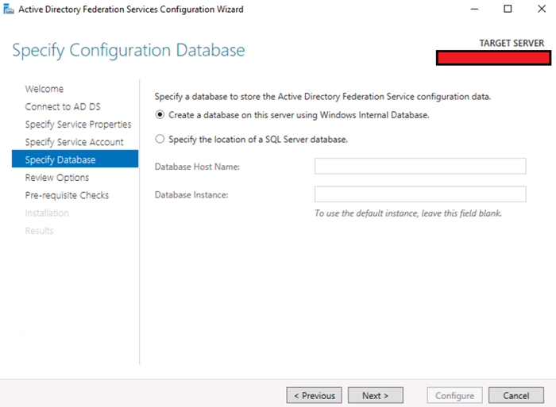556x407 pixels.
Task: Click the Specify Configuration Database heading
Action: coord(129,50)
